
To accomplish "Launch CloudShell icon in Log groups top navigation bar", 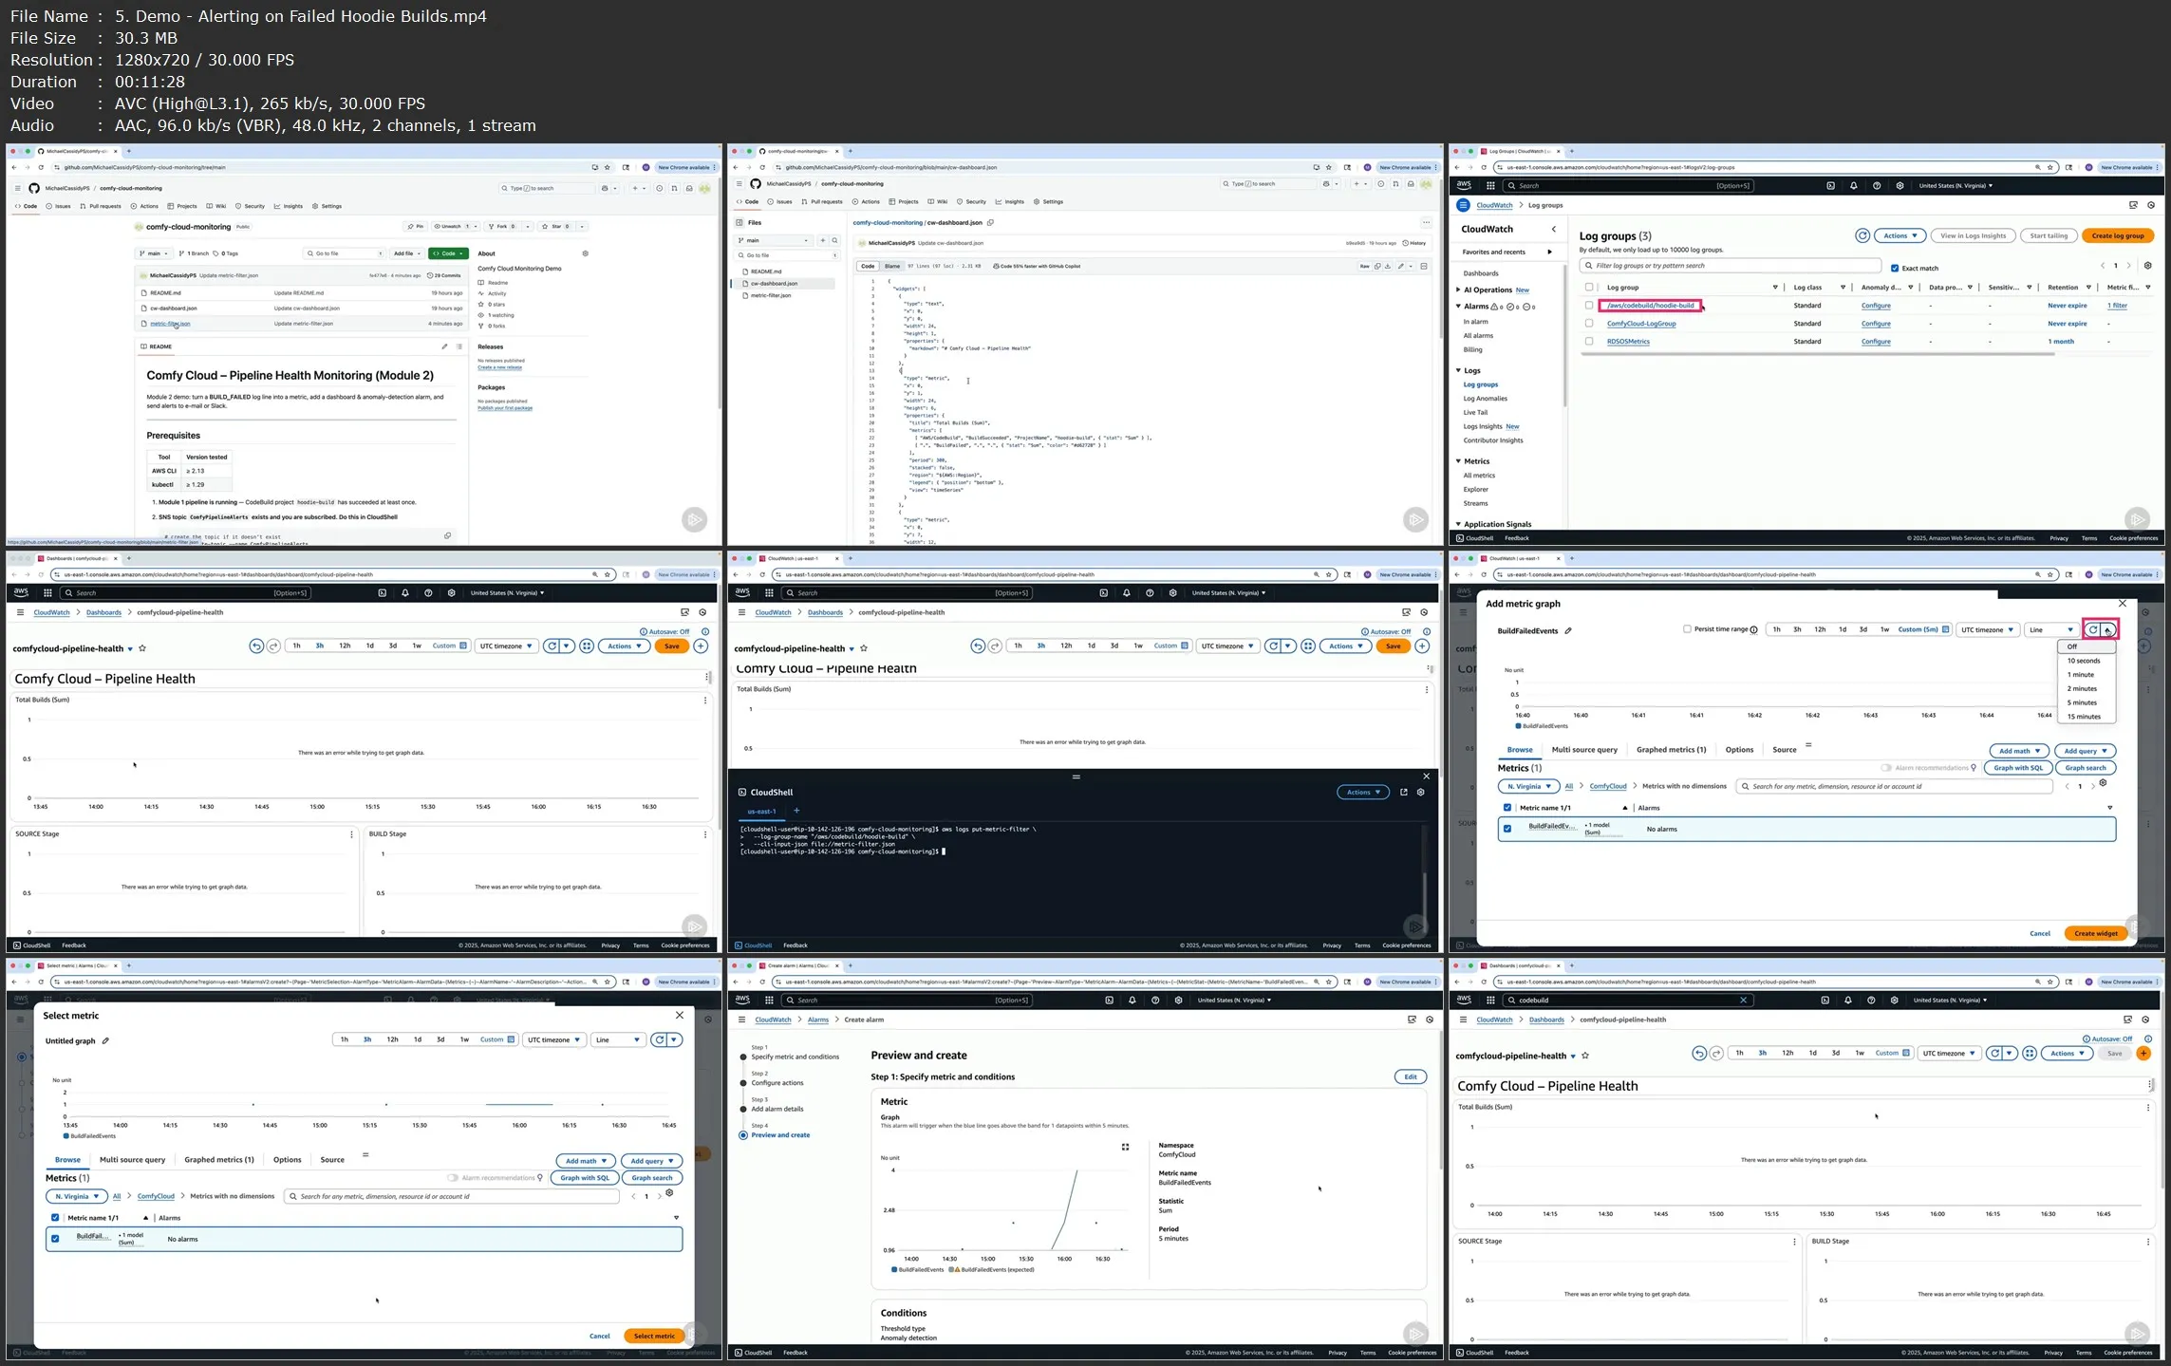I will [x=1831, y=186].
